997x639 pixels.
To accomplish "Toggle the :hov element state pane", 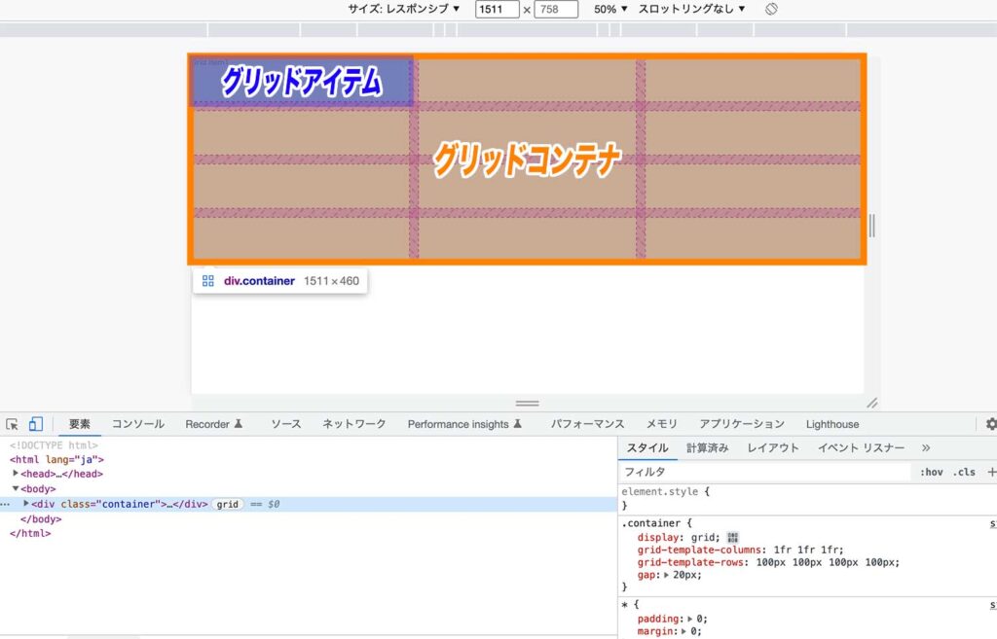I will pos(932,472).
